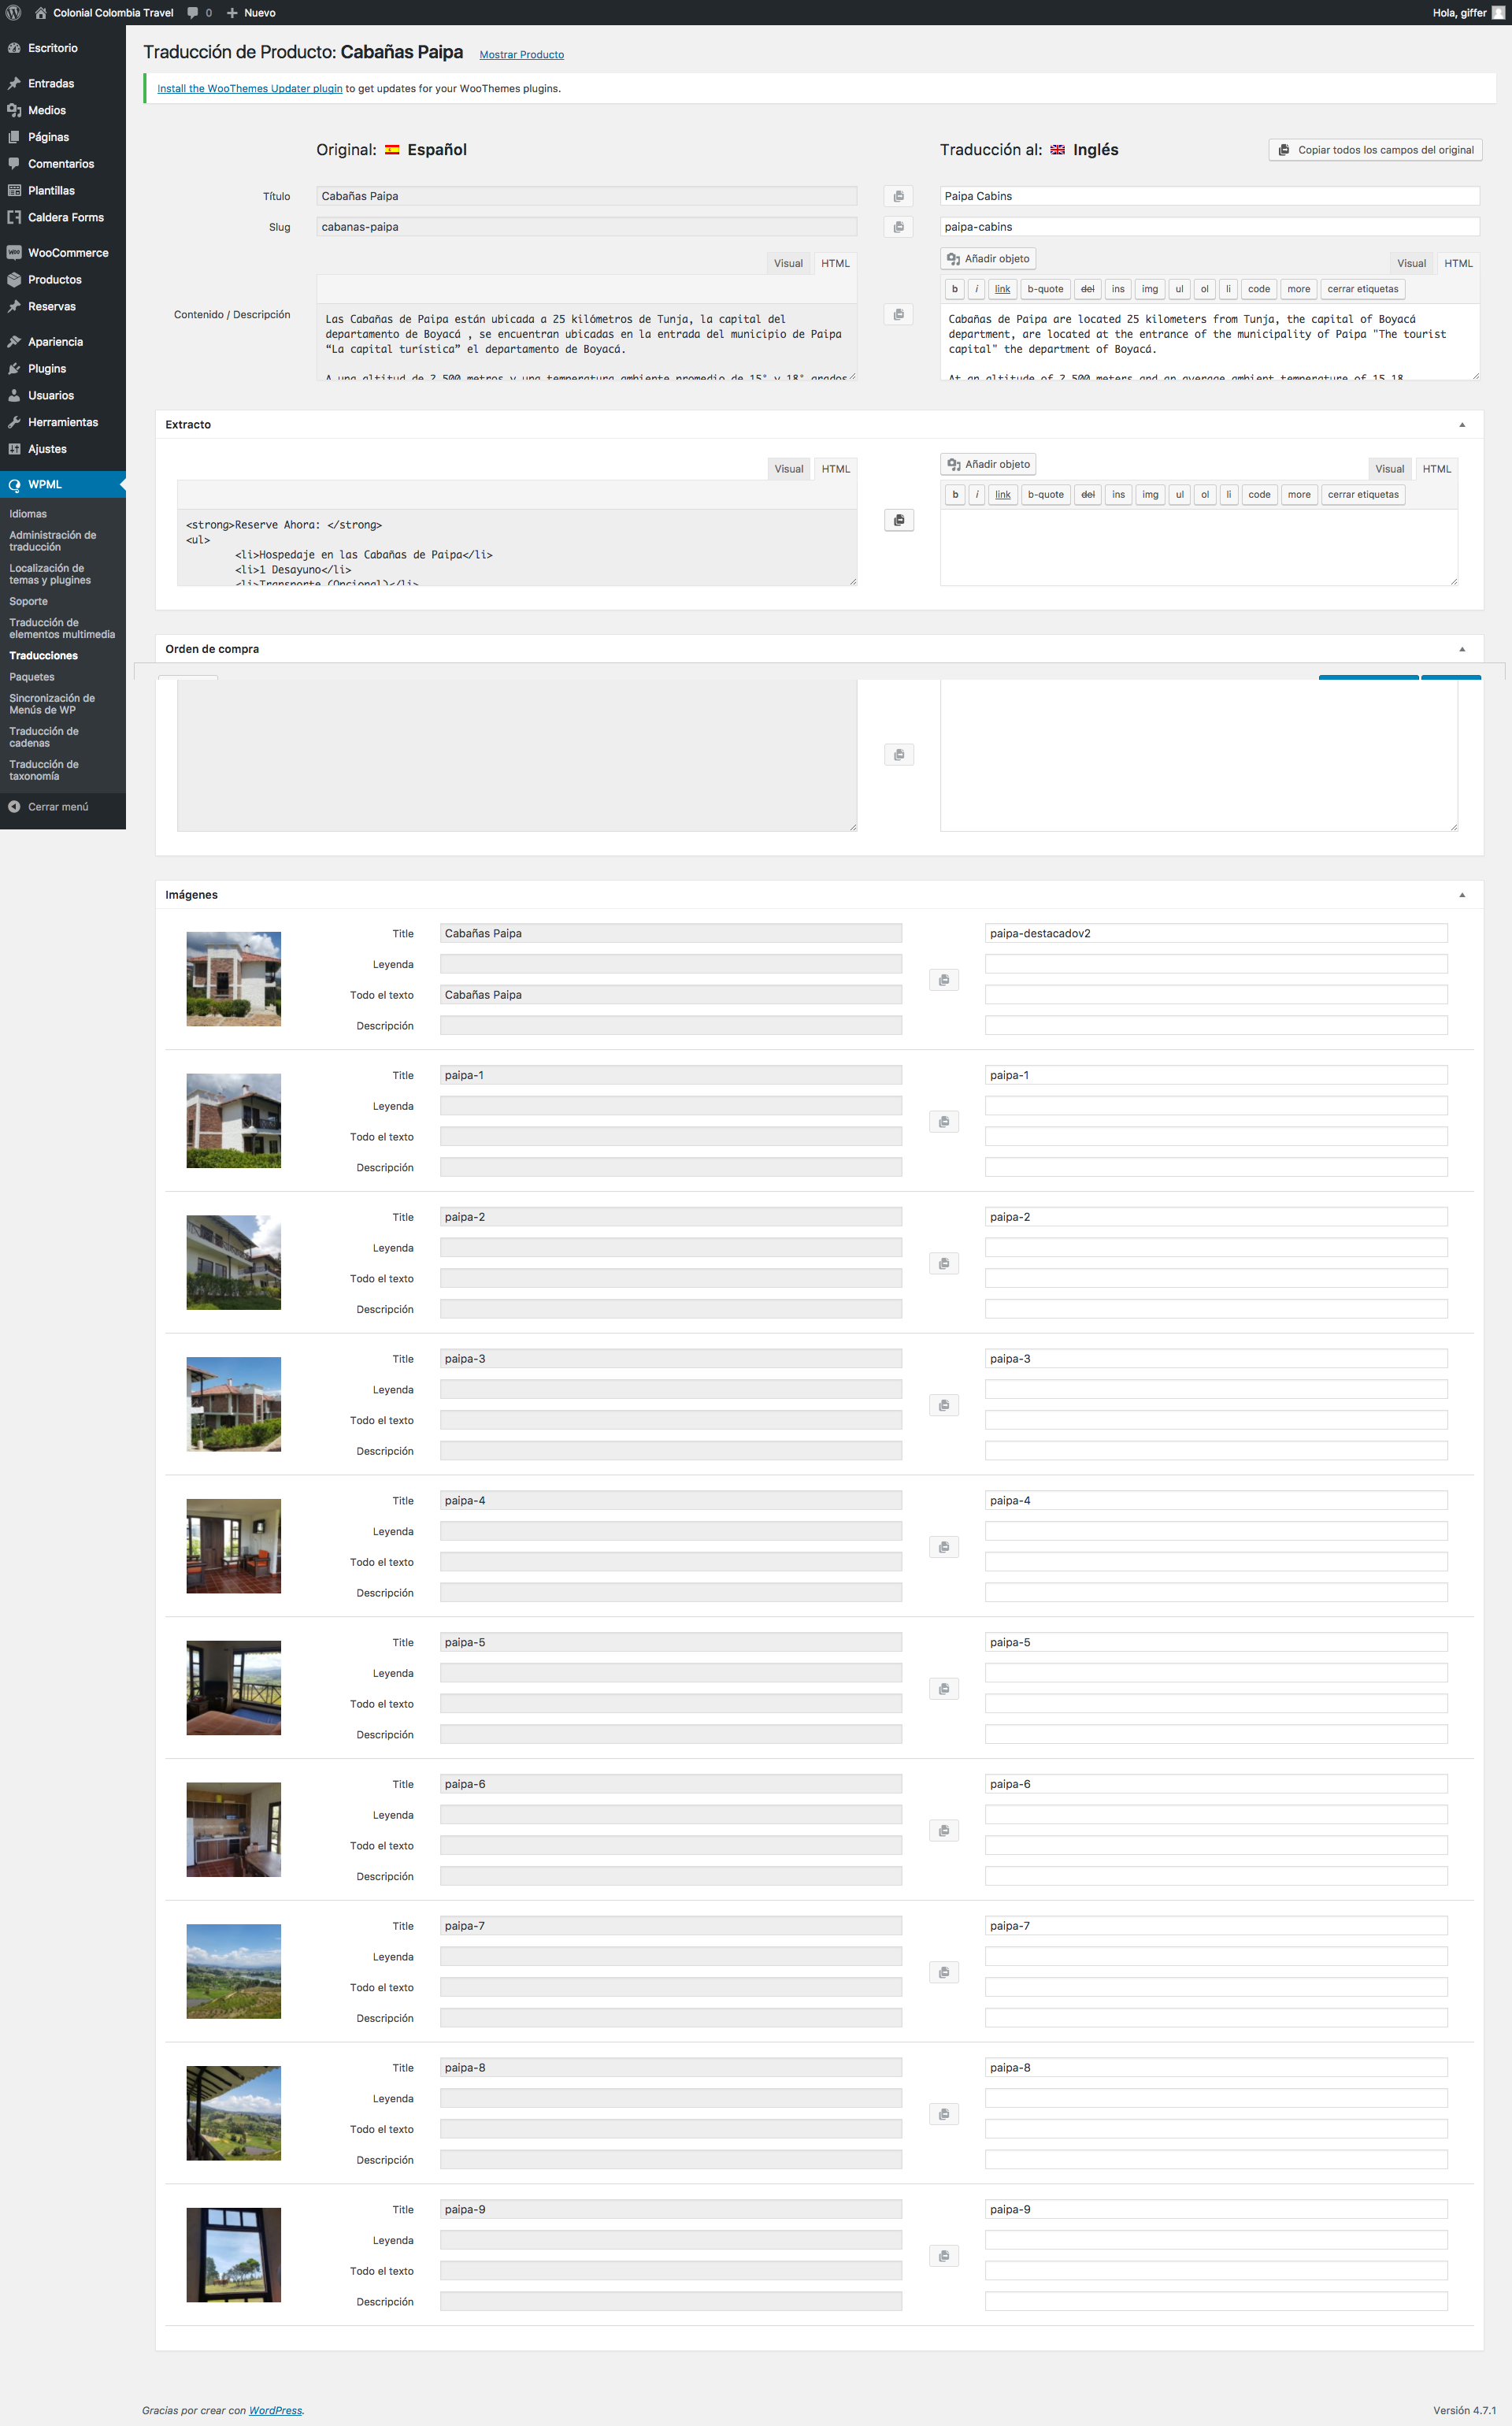This screenshot has width=1512, height=2426.
Task: Copy paipa-8 image fields from original
Action: [944, 2114]
